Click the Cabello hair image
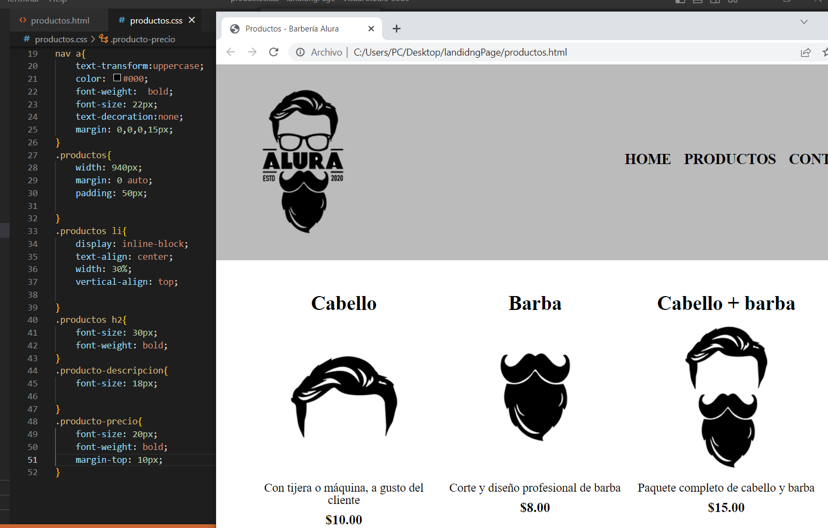Image resolution: width=828 pixels, height=528 pixels. (344, 397)
